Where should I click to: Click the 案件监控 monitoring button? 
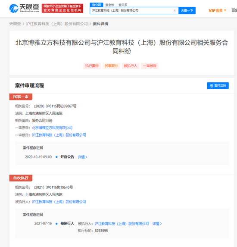click(x=218, y=85)
